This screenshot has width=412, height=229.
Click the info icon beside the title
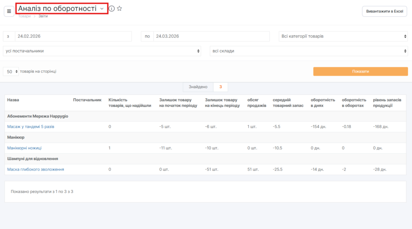pyautogui.click(x=112, y=8)
